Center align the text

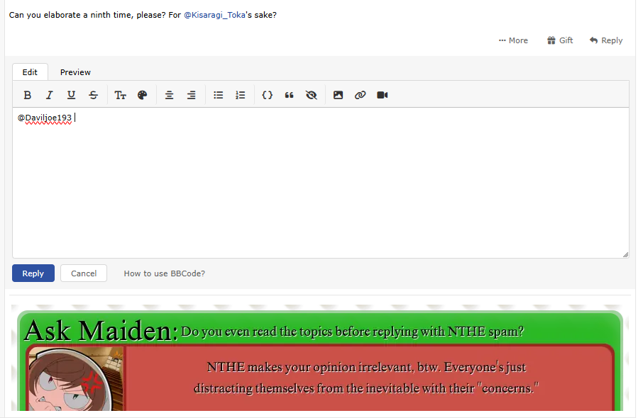169,95
